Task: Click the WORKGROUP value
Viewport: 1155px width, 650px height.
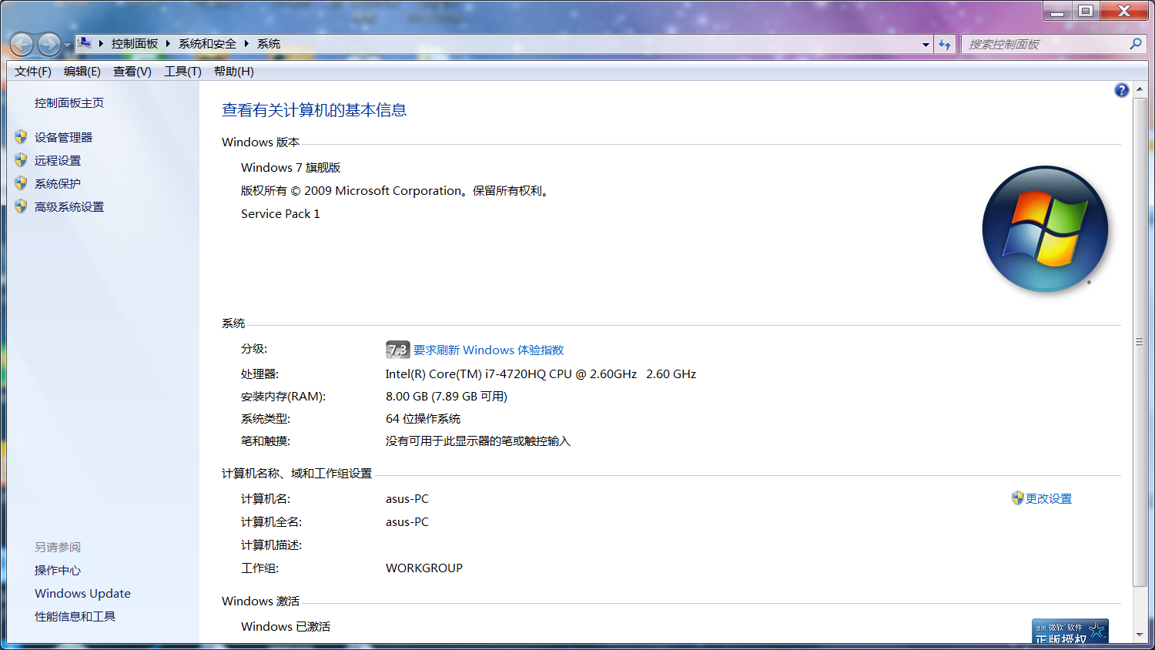Action: click(424, 568)
